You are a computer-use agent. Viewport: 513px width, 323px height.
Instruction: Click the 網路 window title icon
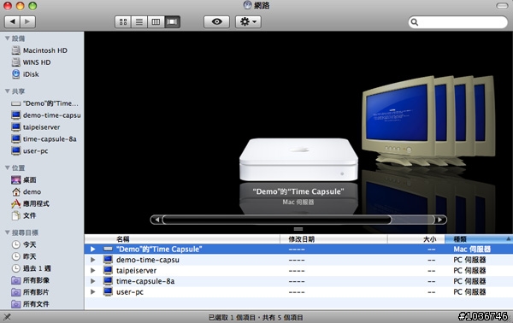pos(248,5)
